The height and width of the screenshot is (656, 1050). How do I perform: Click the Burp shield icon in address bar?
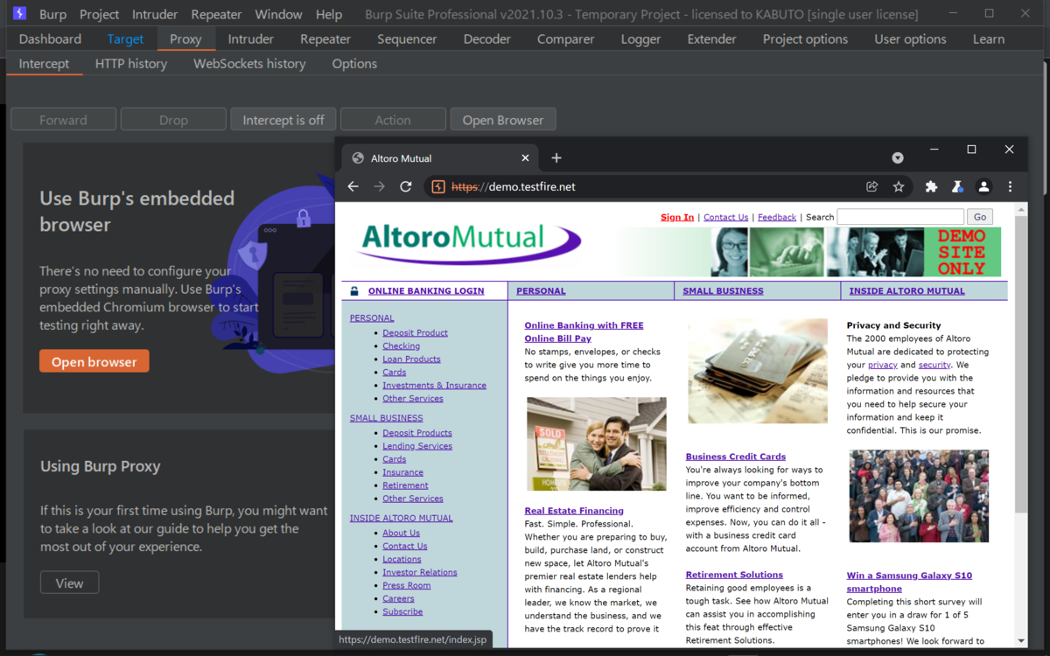click(x=438, y=186)
